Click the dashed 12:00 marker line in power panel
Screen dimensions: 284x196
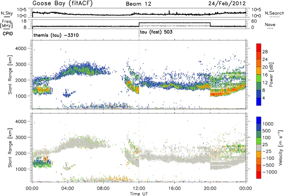coord(139,74)
